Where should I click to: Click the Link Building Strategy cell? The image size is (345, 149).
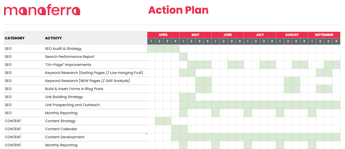[64, 97]
